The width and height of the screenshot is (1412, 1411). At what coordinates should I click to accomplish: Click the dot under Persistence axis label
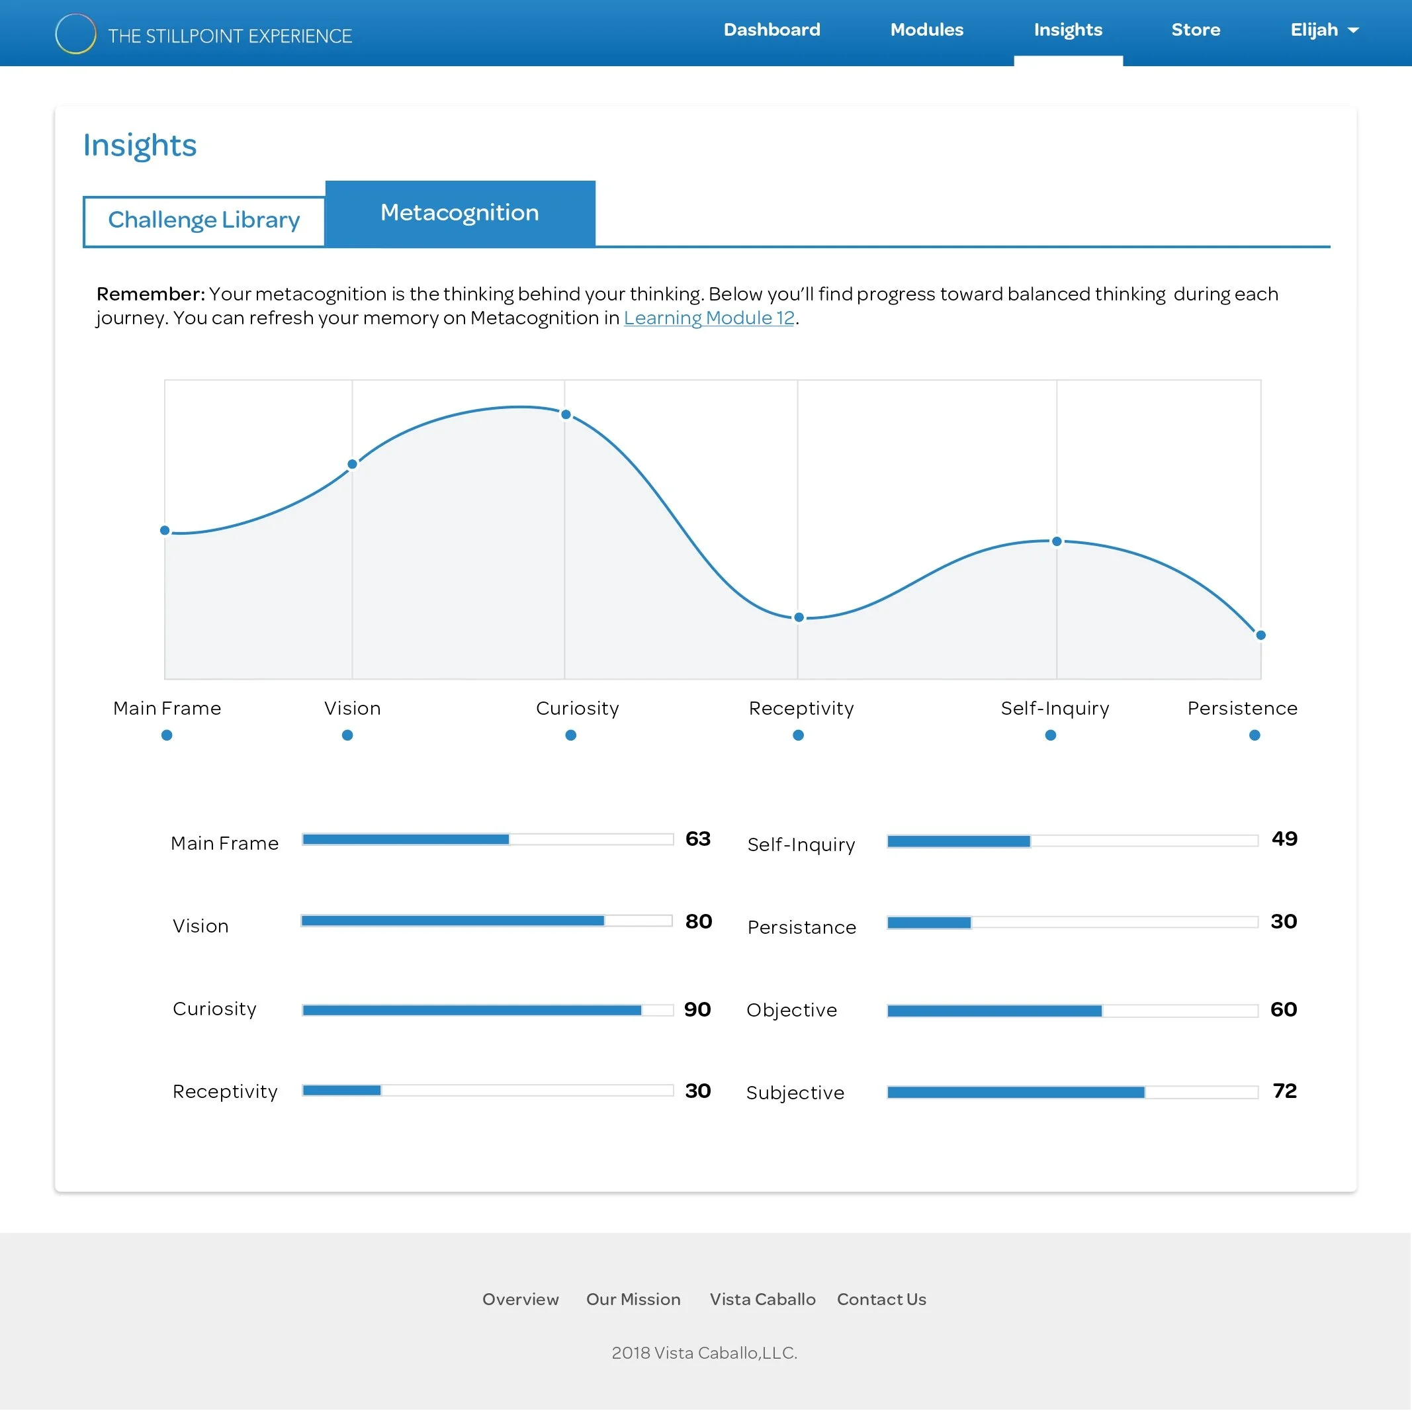coord(1254,735)
